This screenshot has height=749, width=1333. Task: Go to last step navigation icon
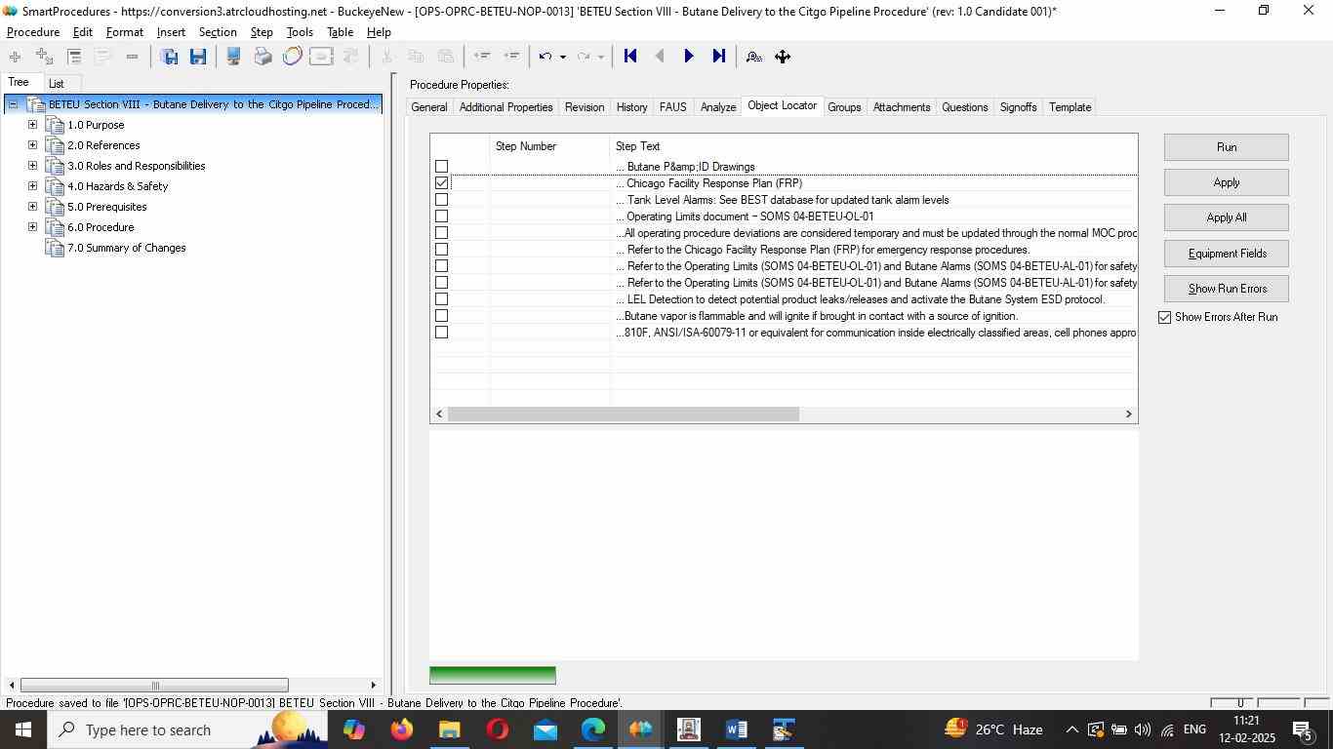718,57
